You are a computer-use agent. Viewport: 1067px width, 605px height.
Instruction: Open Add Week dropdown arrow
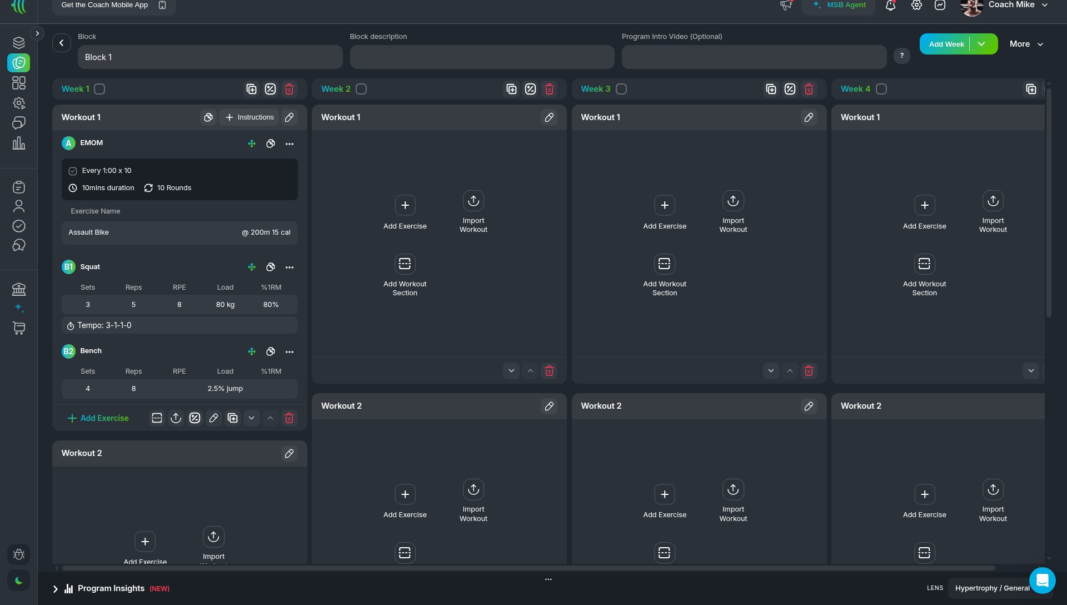tap(981, 44)
